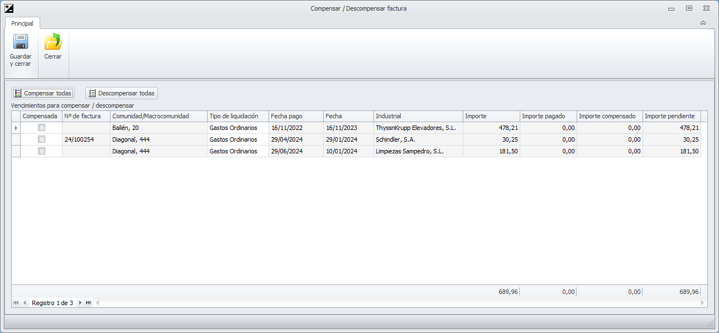This screenshot has height=333, width=719.
Task: Go to first record navigator arrow
Action: pos(16,303)
